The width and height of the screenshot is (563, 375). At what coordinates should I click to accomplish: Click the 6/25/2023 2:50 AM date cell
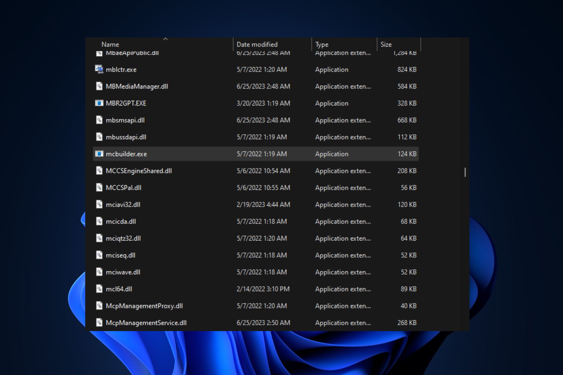263,323
